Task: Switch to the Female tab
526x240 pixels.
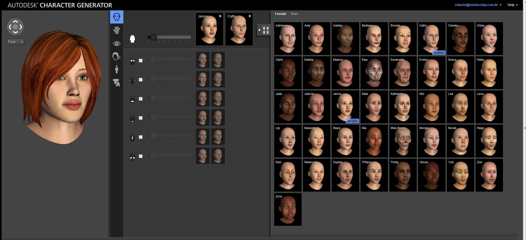Action: (281, 14)
